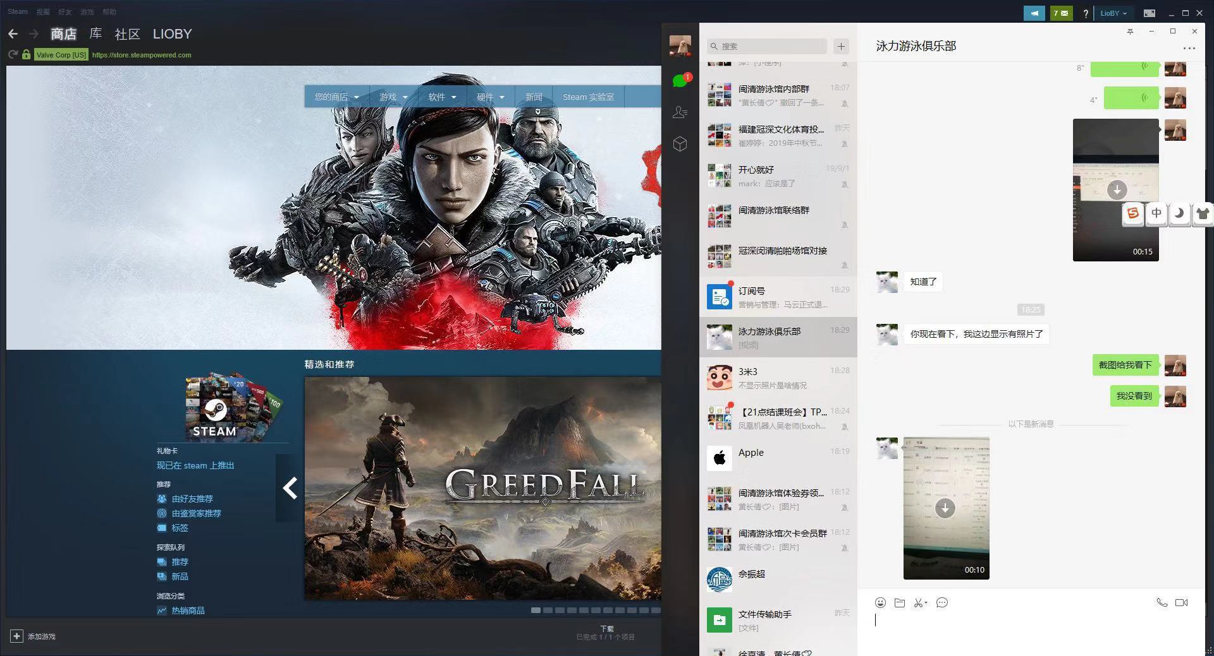Select first carousel page indicator

click(x=536, y=610)
